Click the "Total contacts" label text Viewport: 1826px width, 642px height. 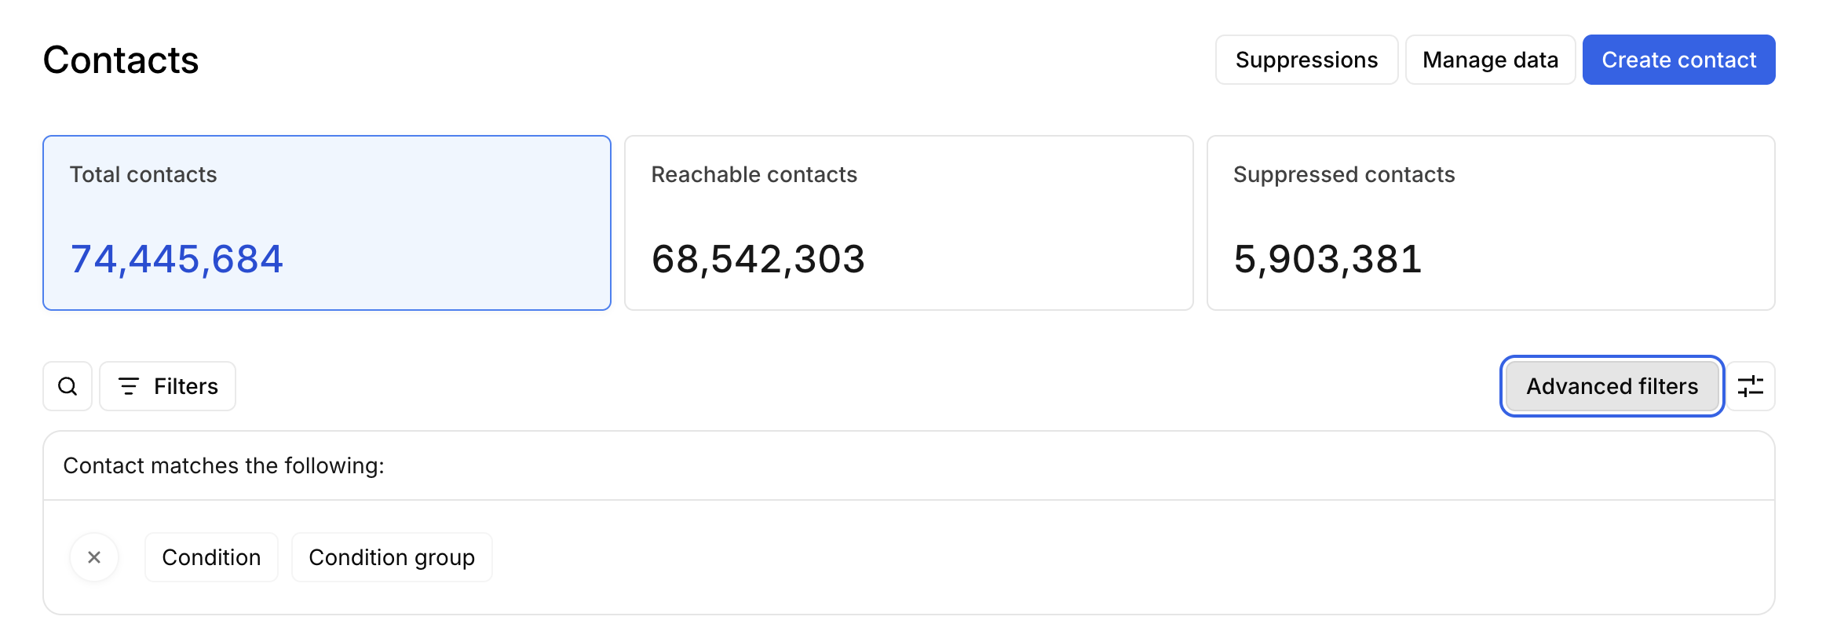tap(143, 174)
